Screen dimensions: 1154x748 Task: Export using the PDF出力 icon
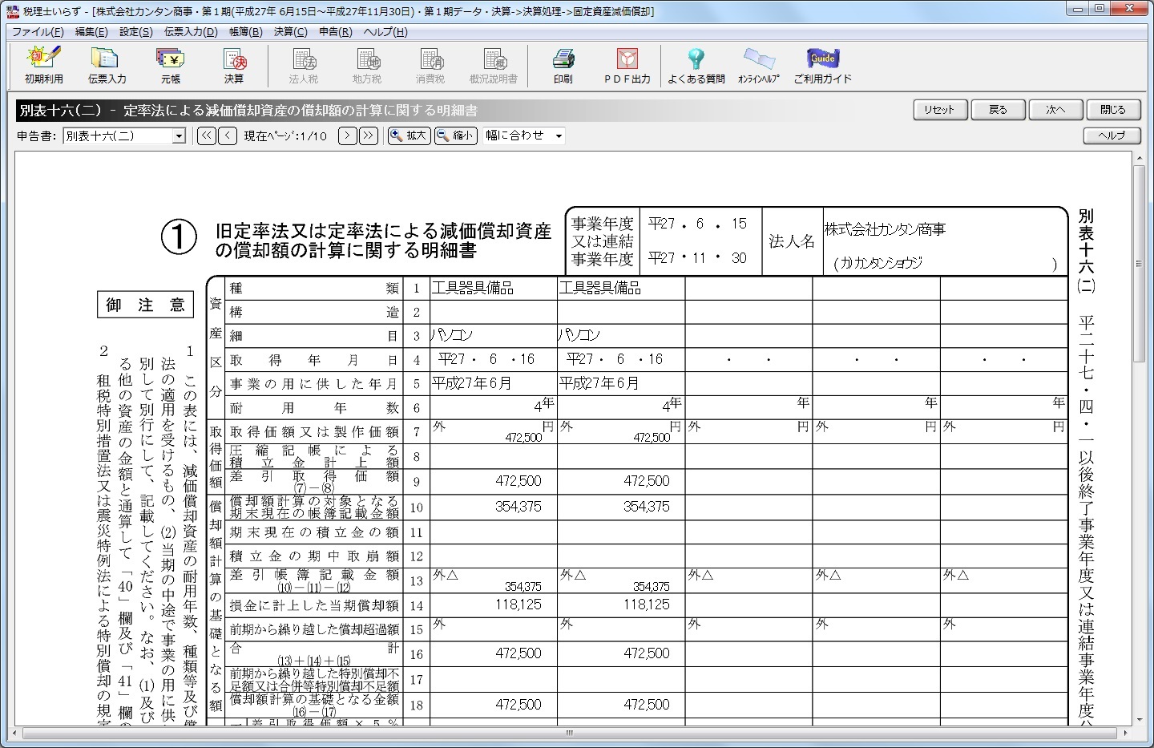click(627, 65)
